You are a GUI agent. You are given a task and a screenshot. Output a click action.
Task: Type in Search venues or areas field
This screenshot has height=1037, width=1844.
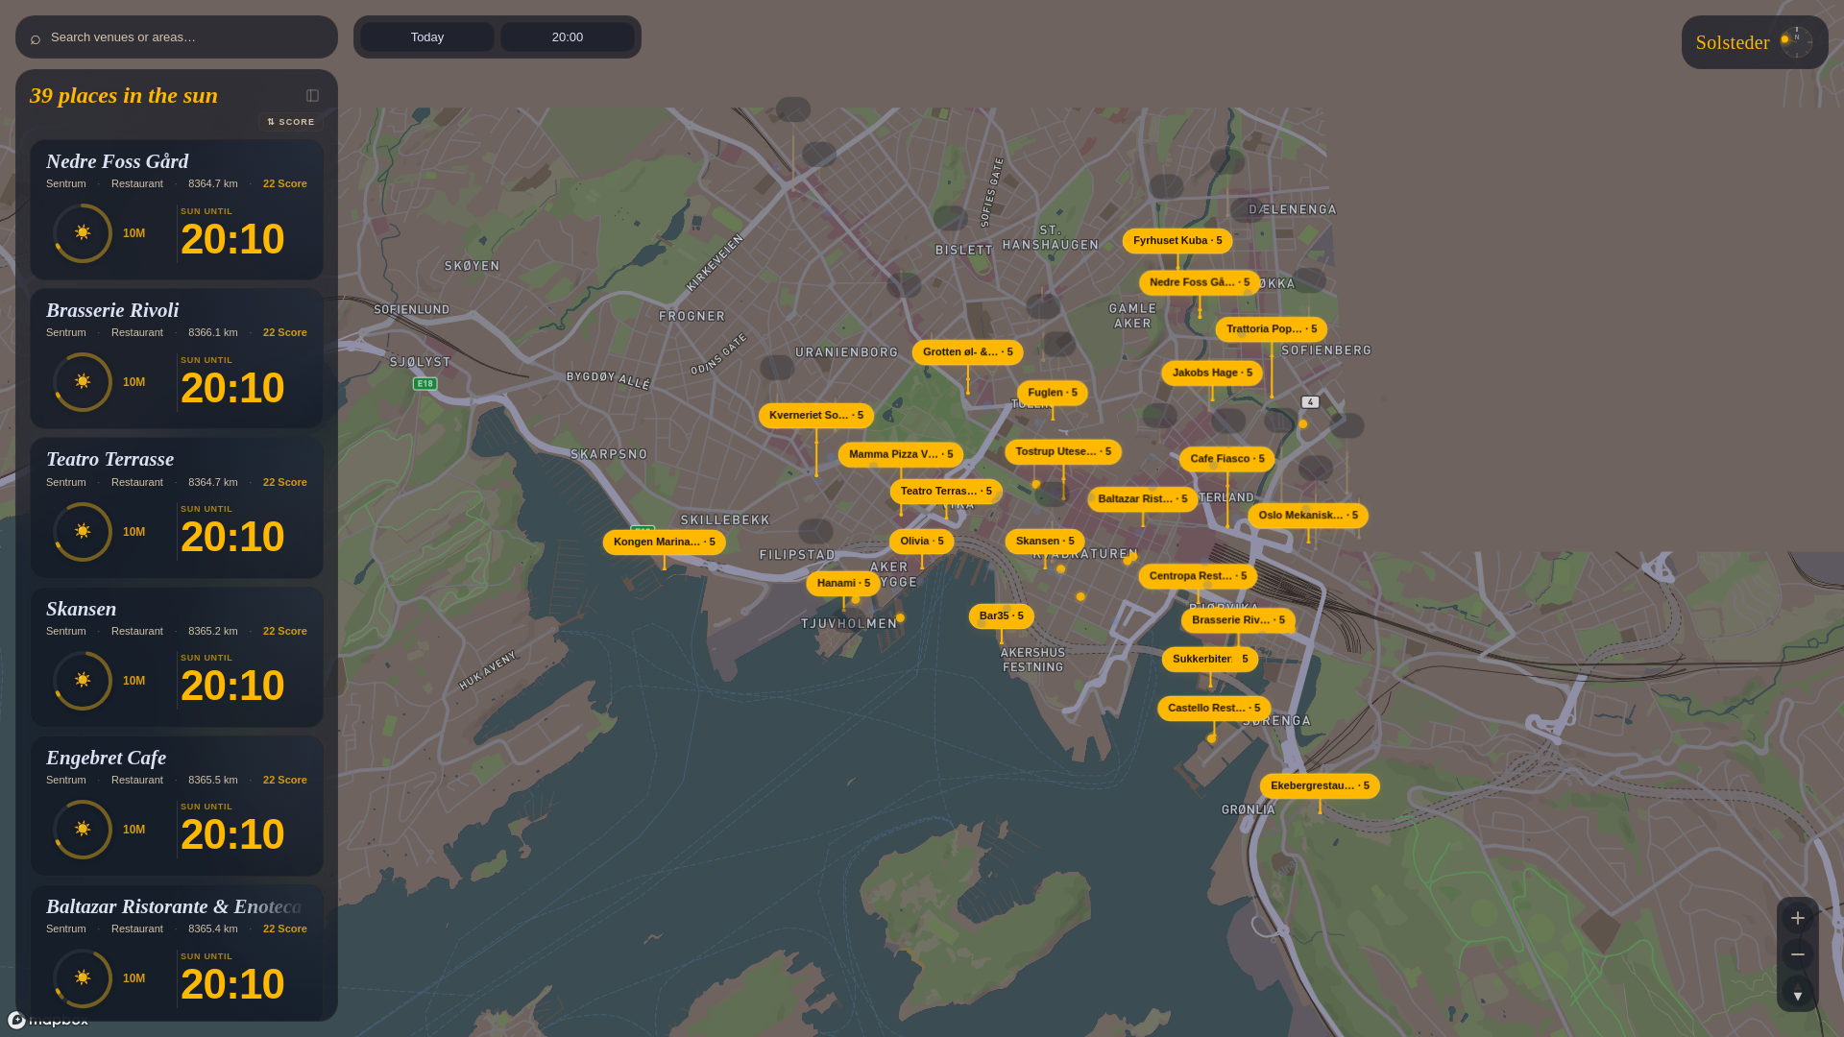[x=182, y=37]
